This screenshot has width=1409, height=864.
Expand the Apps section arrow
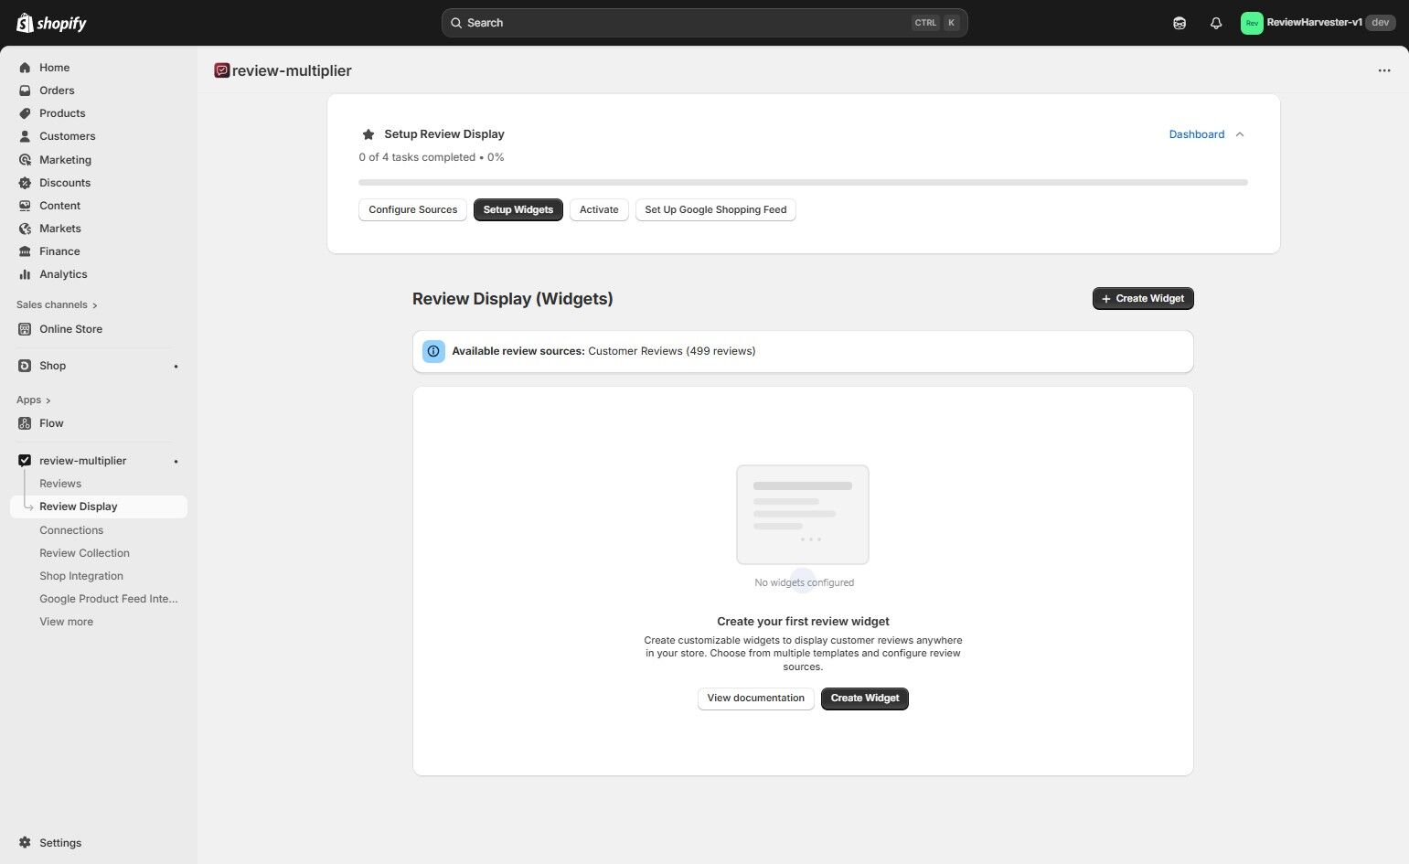click(47, 400)
